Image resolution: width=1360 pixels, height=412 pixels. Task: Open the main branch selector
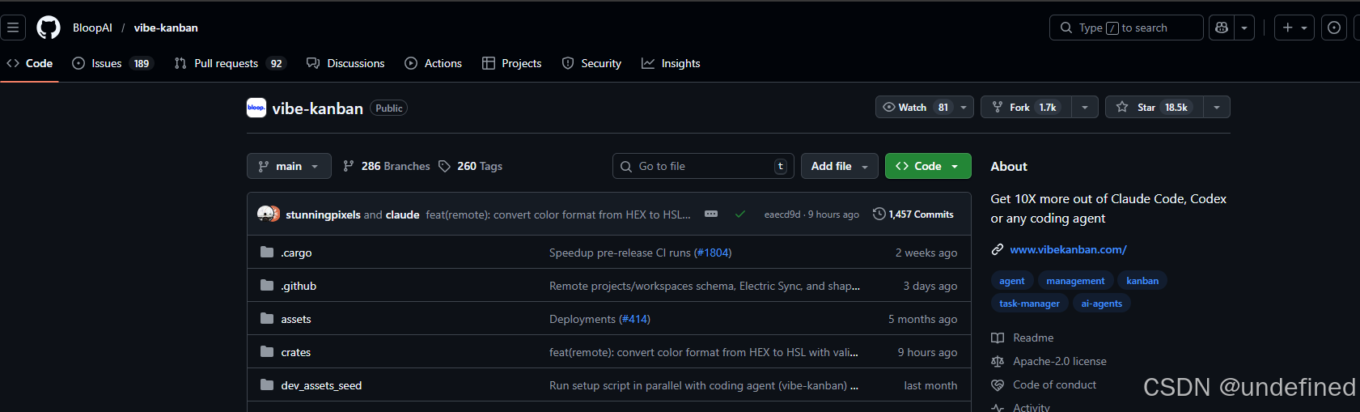pyautogui.click(x=289, y=166)
